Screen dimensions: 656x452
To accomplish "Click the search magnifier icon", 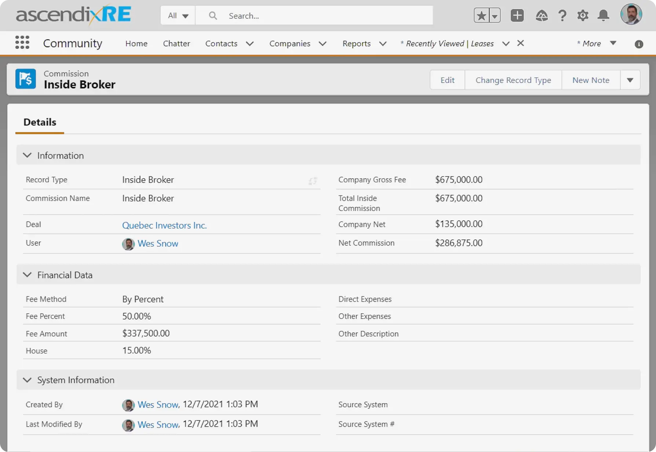I will (213, 15).
